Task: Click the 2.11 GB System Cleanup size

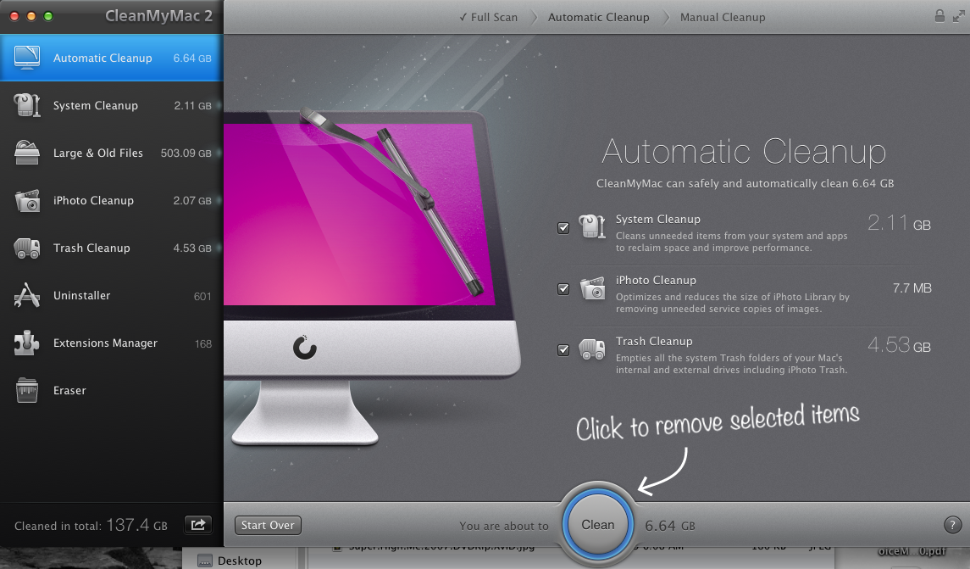Action: (x=899, y=223)
